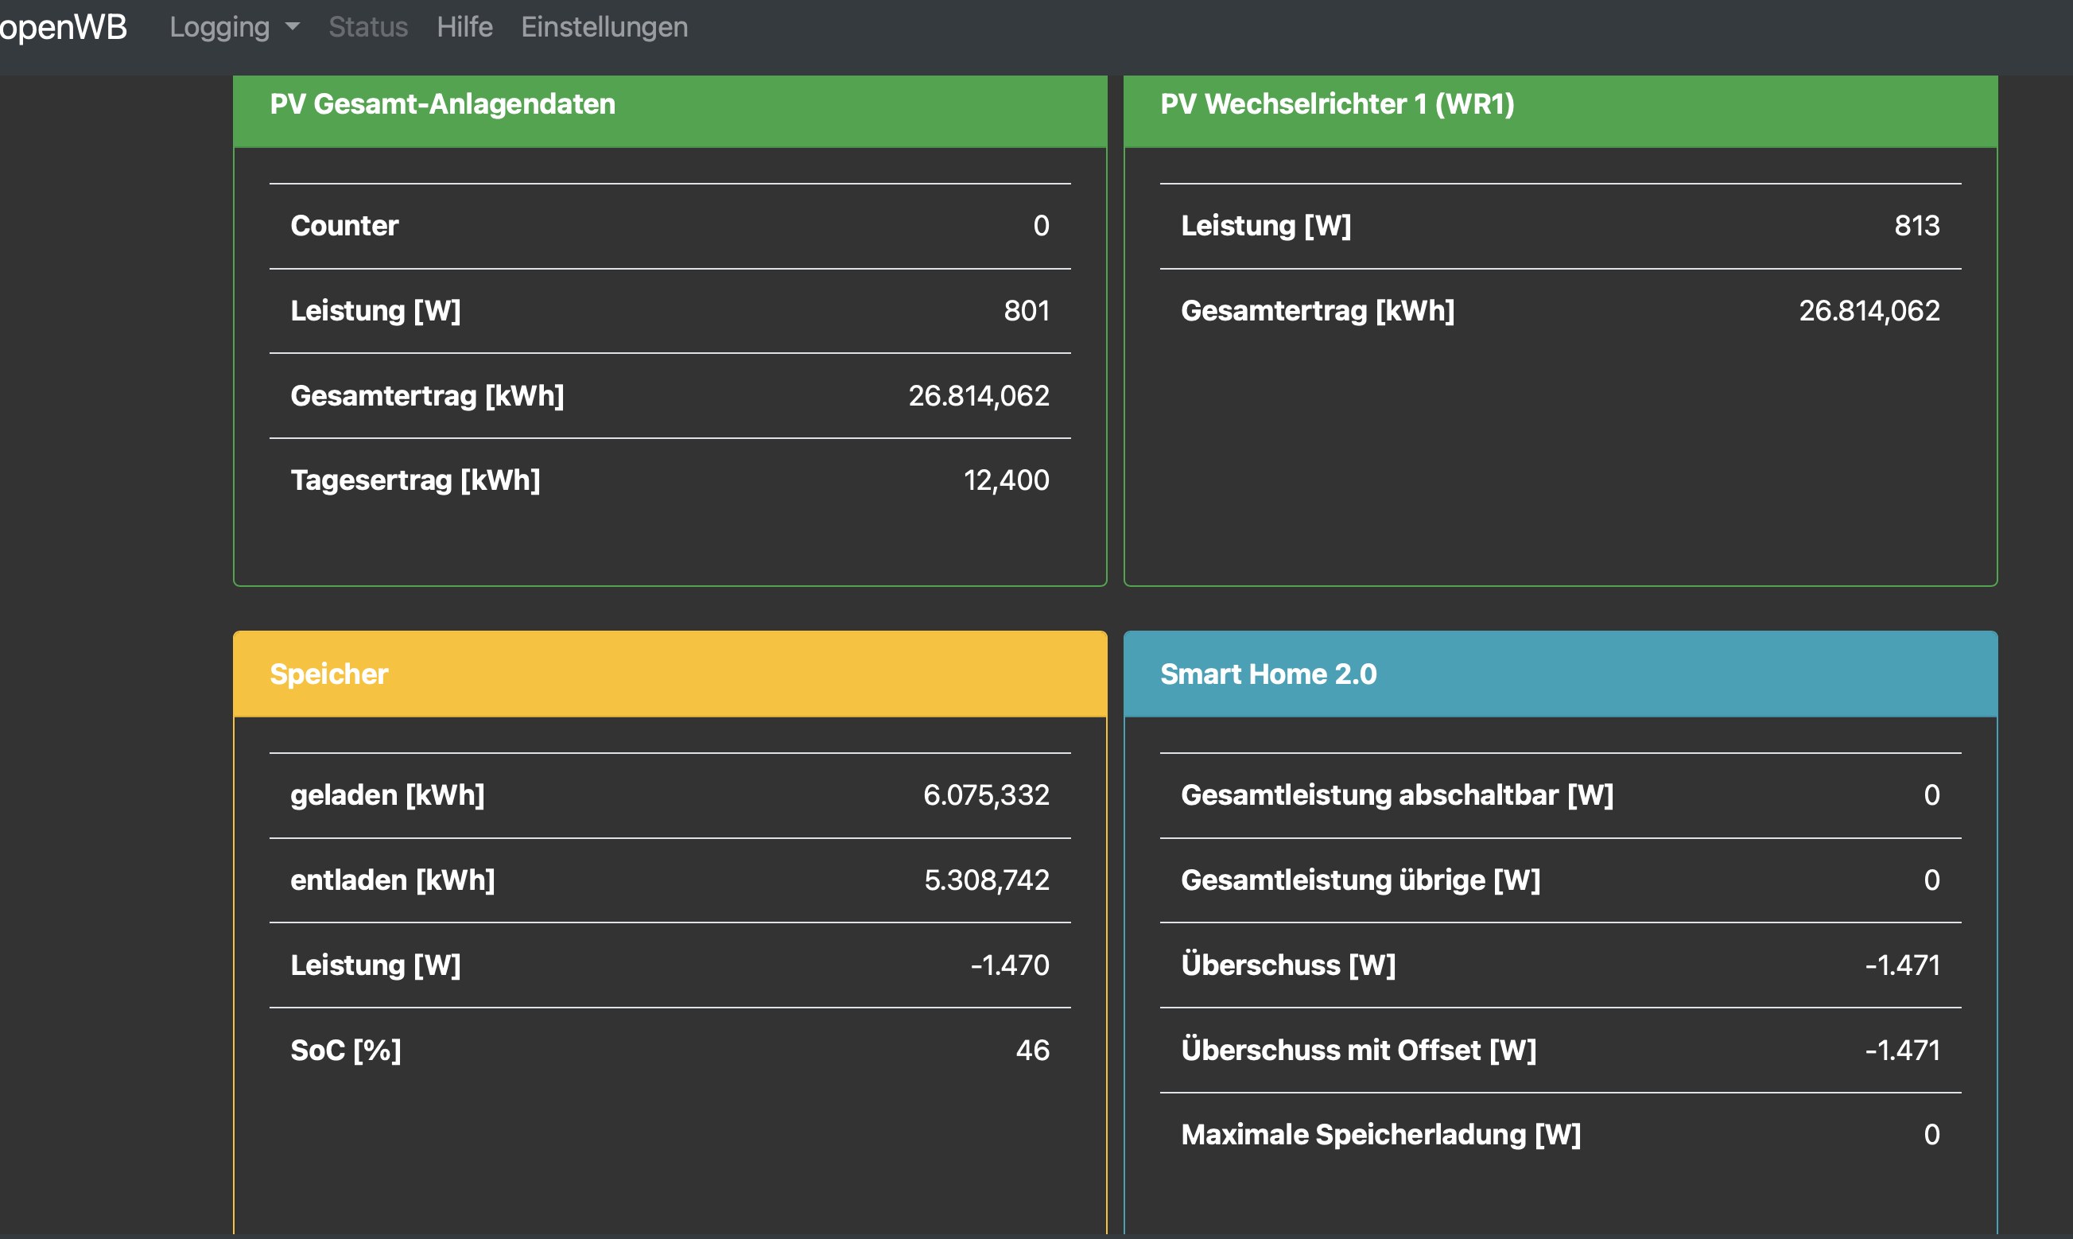Screen dimensions: 2073x1239
Task: Select the Counter row in PV Gesamt-Anlagendaten
Action: tap(670, 227)
